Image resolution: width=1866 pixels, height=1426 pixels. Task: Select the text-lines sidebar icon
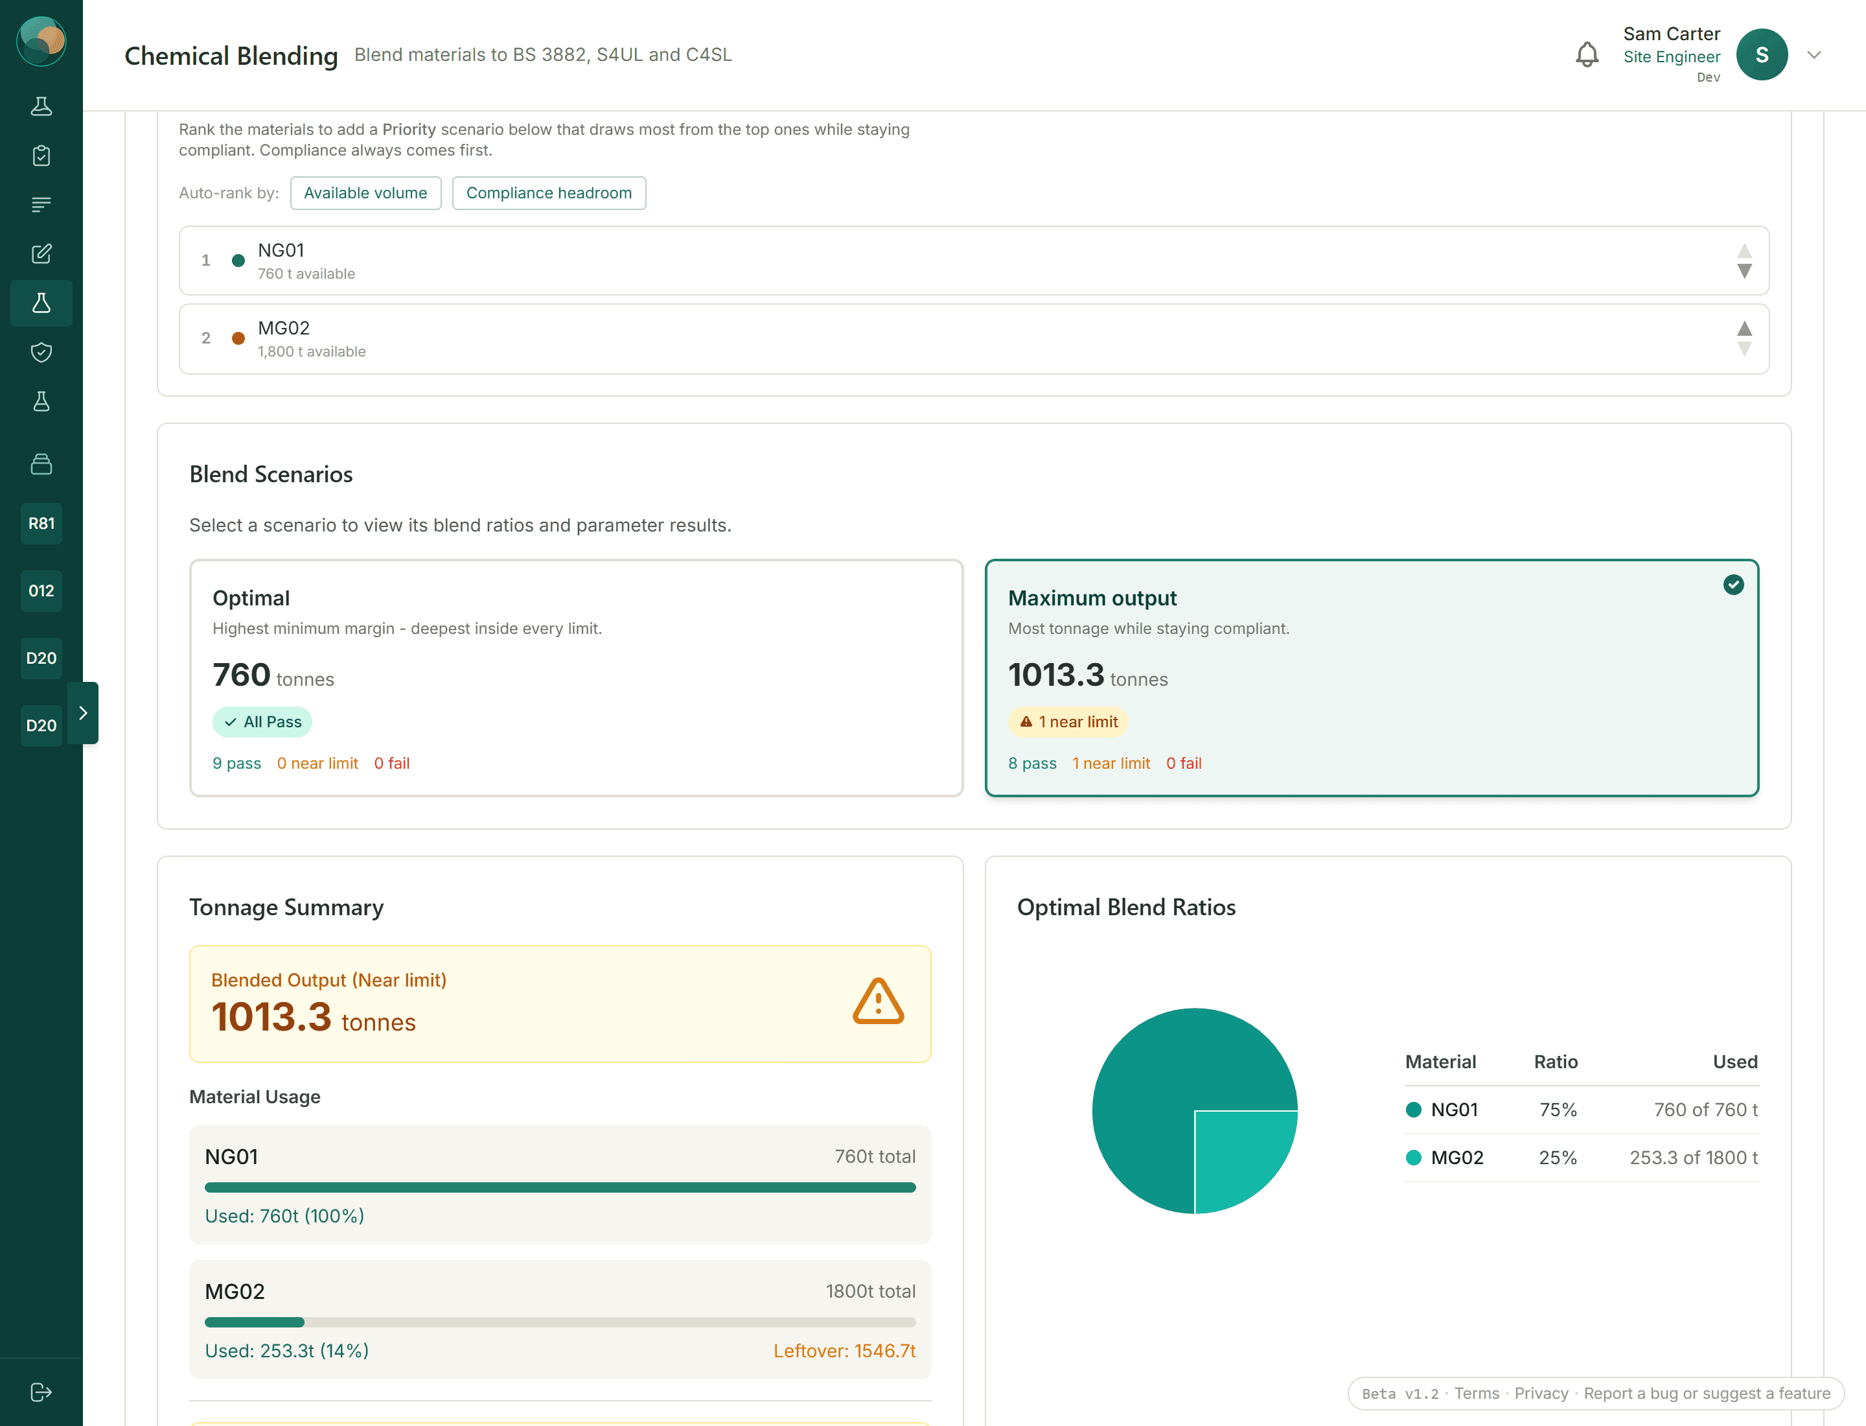[x=41, y=205]
